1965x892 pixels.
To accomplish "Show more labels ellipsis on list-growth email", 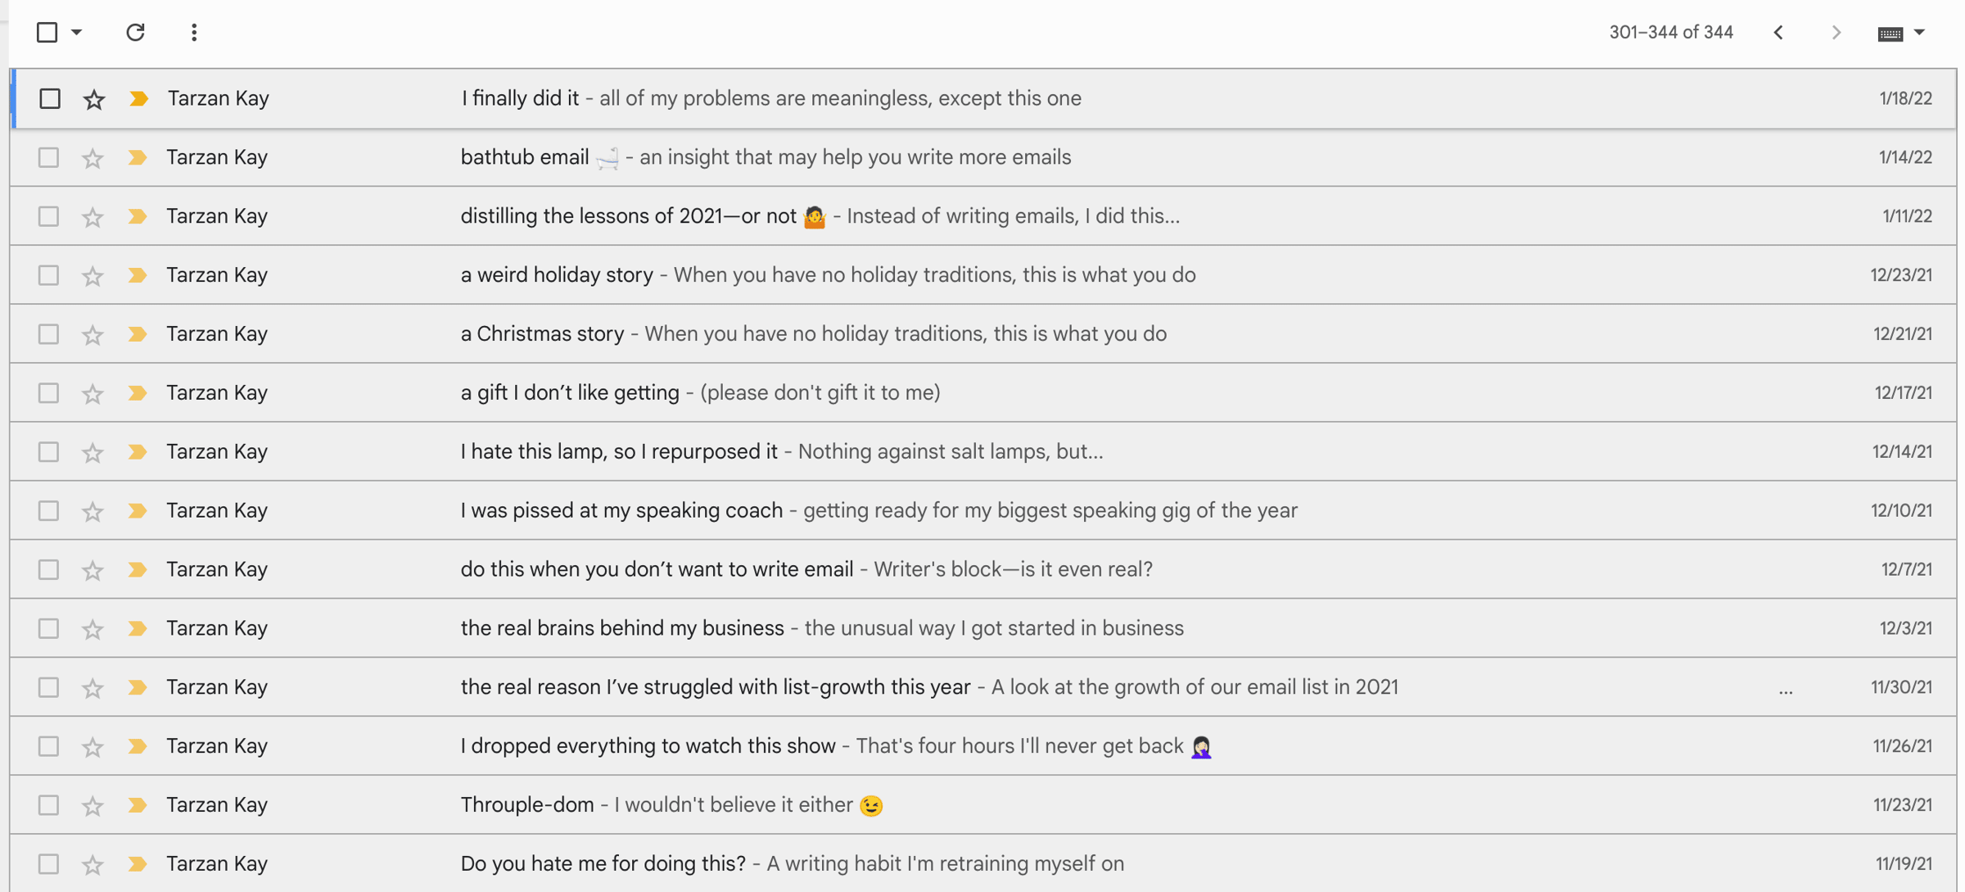I will [x=1786, y=691].
